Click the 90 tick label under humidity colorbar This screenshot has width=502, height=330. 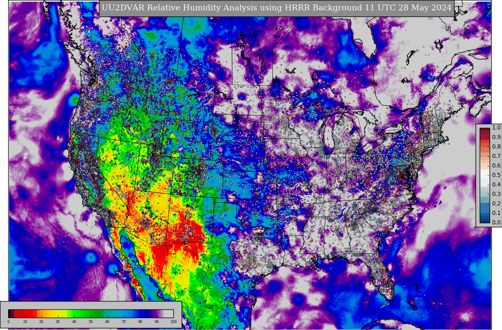157,322
